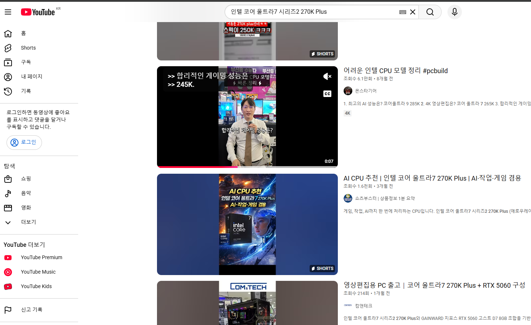The height and width of the screenshot is (325, 531).
Task: Unmute the previewing video
Action: click(x=327, y=76)
